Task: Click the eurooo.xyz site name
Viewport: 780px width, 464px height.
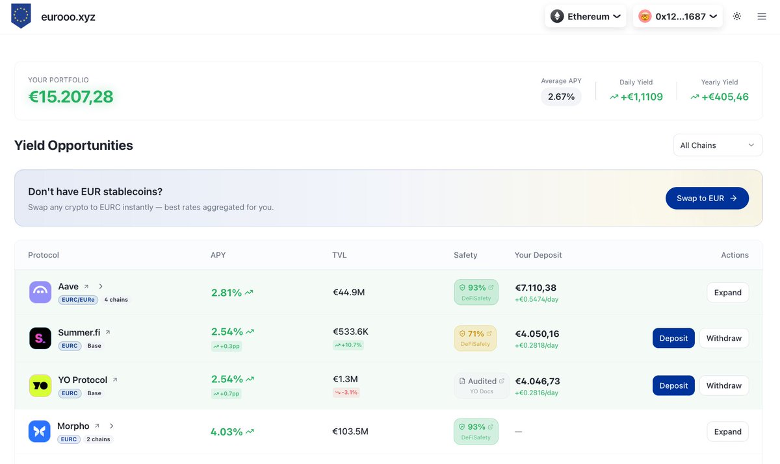Action: point(68,17)
